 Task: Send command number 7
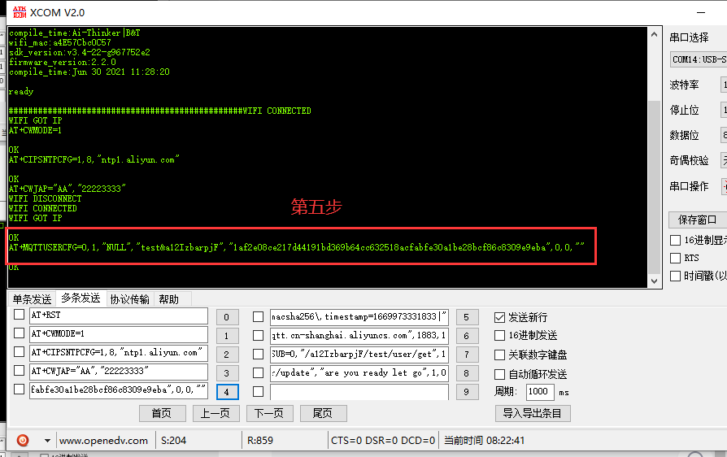(467, 354)
